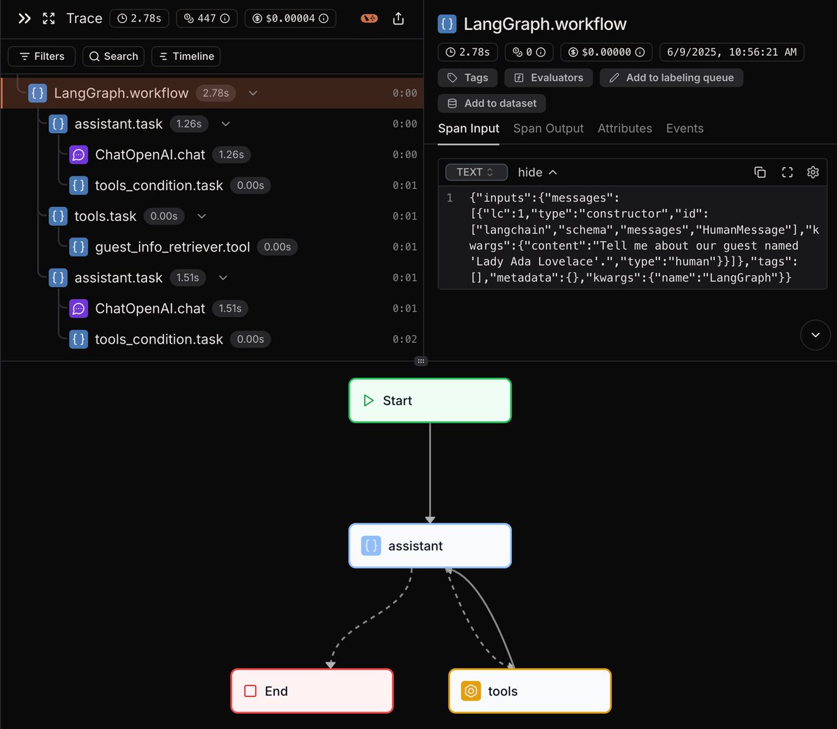Viewport: 837px width, 729px height.
Task: Click the 0 tokens badge in details
Action: point(529,52)
